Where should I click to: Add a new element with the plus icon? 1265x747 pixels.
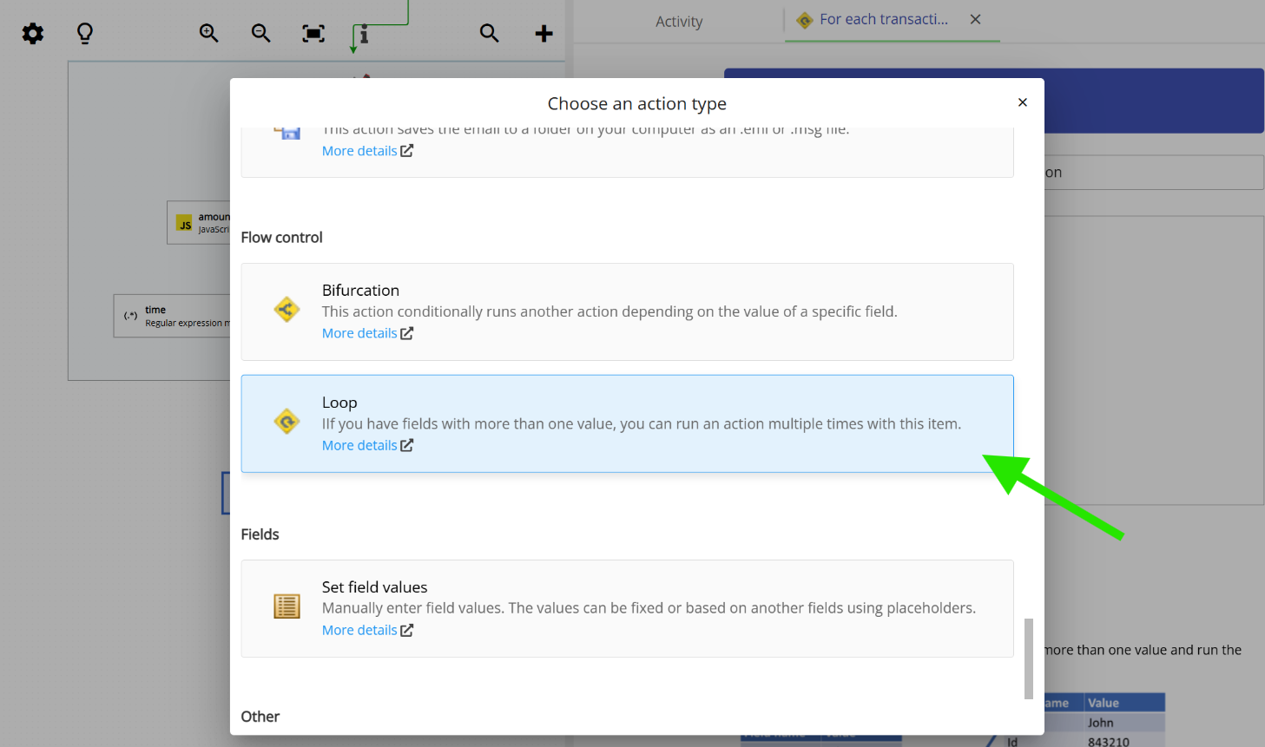click(544, 33)
